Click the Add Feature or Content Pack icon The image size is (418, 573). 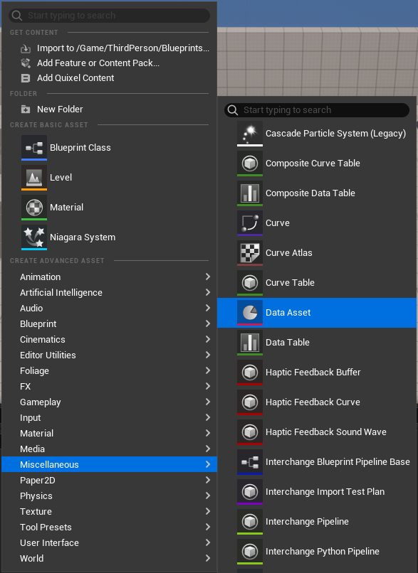click(x=26, y=63)
